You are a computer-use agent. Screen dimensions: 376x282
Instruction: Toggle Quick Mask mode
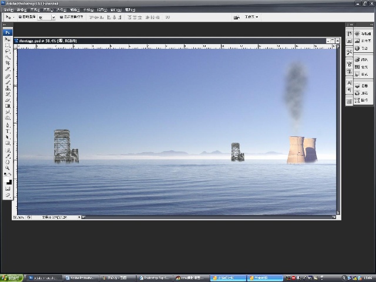tap(8, 189)
